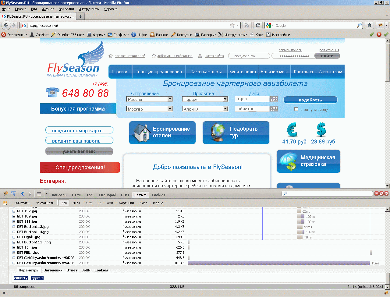This screenshot has height=297, width=390.
Task: Open the 'Горящие предложения' navigation link
Action: [159, 72]
